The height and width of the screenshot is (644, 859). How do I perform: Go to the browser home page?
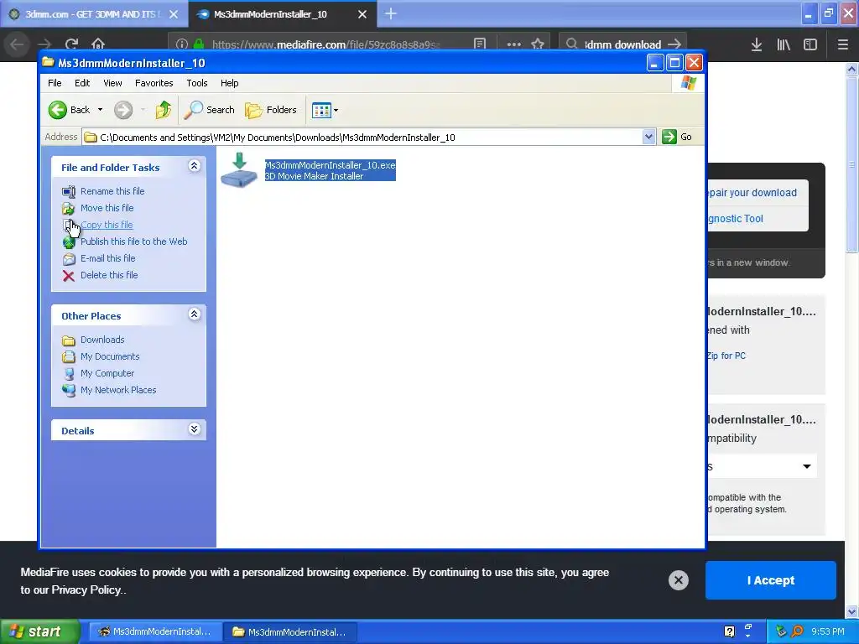(x=98, y=44)
